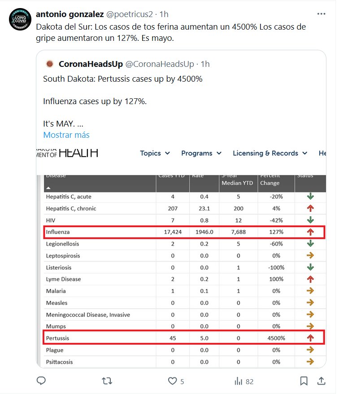Click the repost arrows icon
339x394 pixels.
click(107, 381)
